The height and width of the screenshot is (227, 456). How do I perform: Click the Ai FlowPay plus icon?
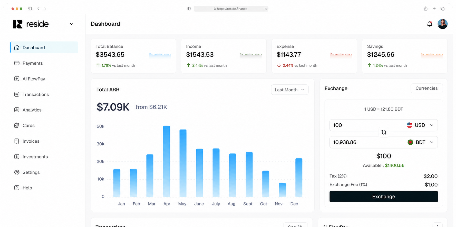tap(17, 79)
